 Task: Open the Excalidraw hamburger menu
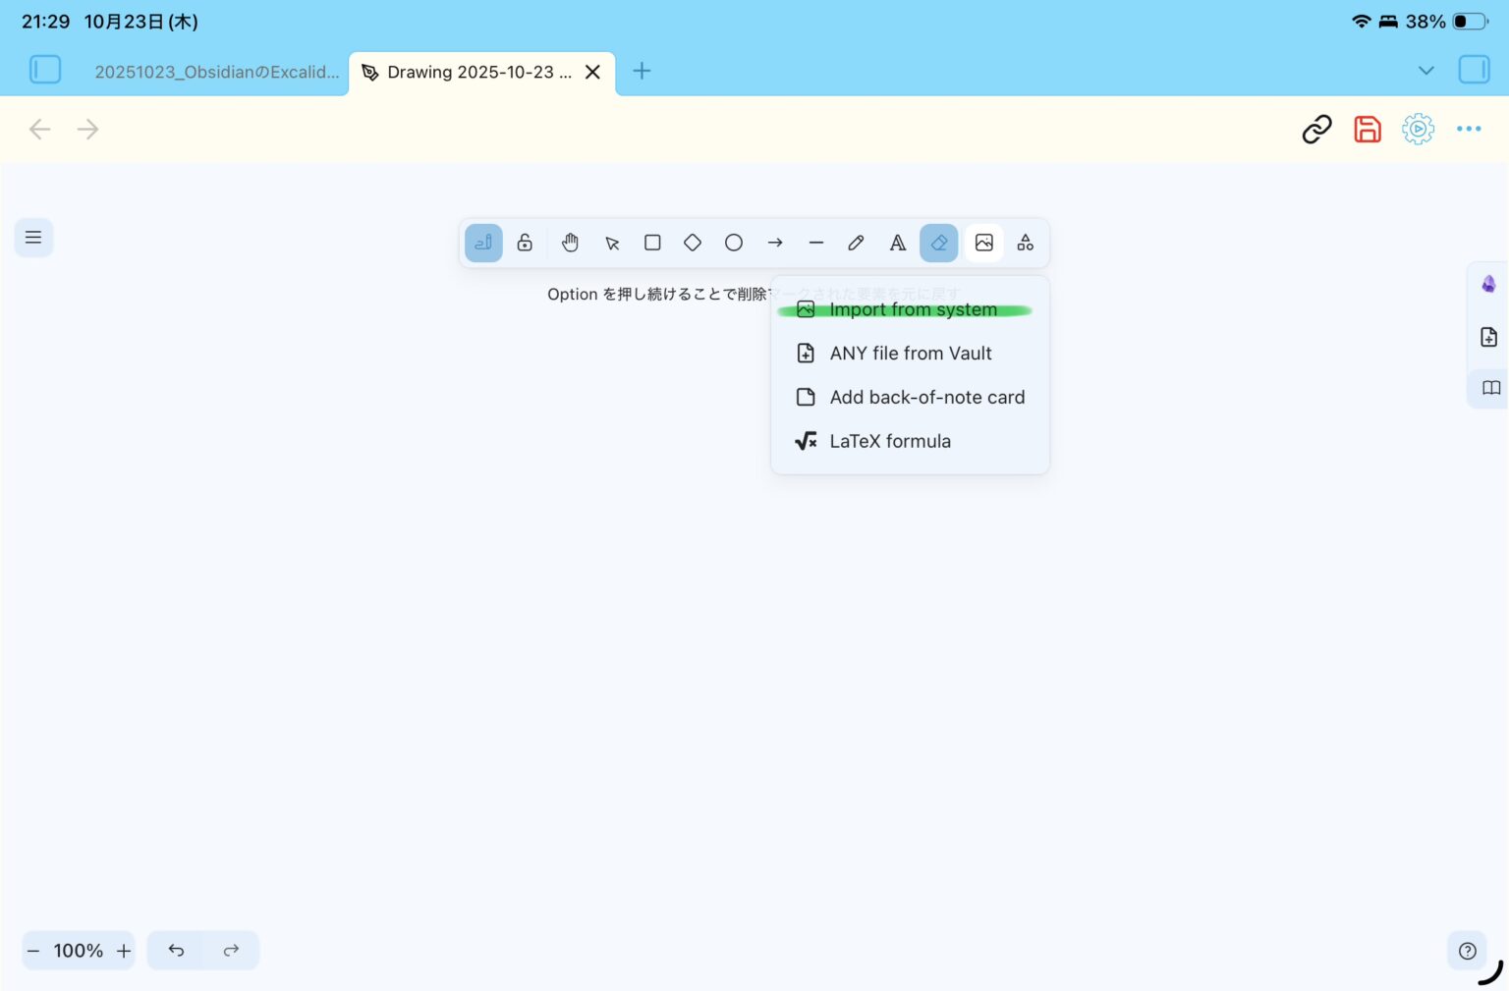pyautogui.click(x=33, y=238)
